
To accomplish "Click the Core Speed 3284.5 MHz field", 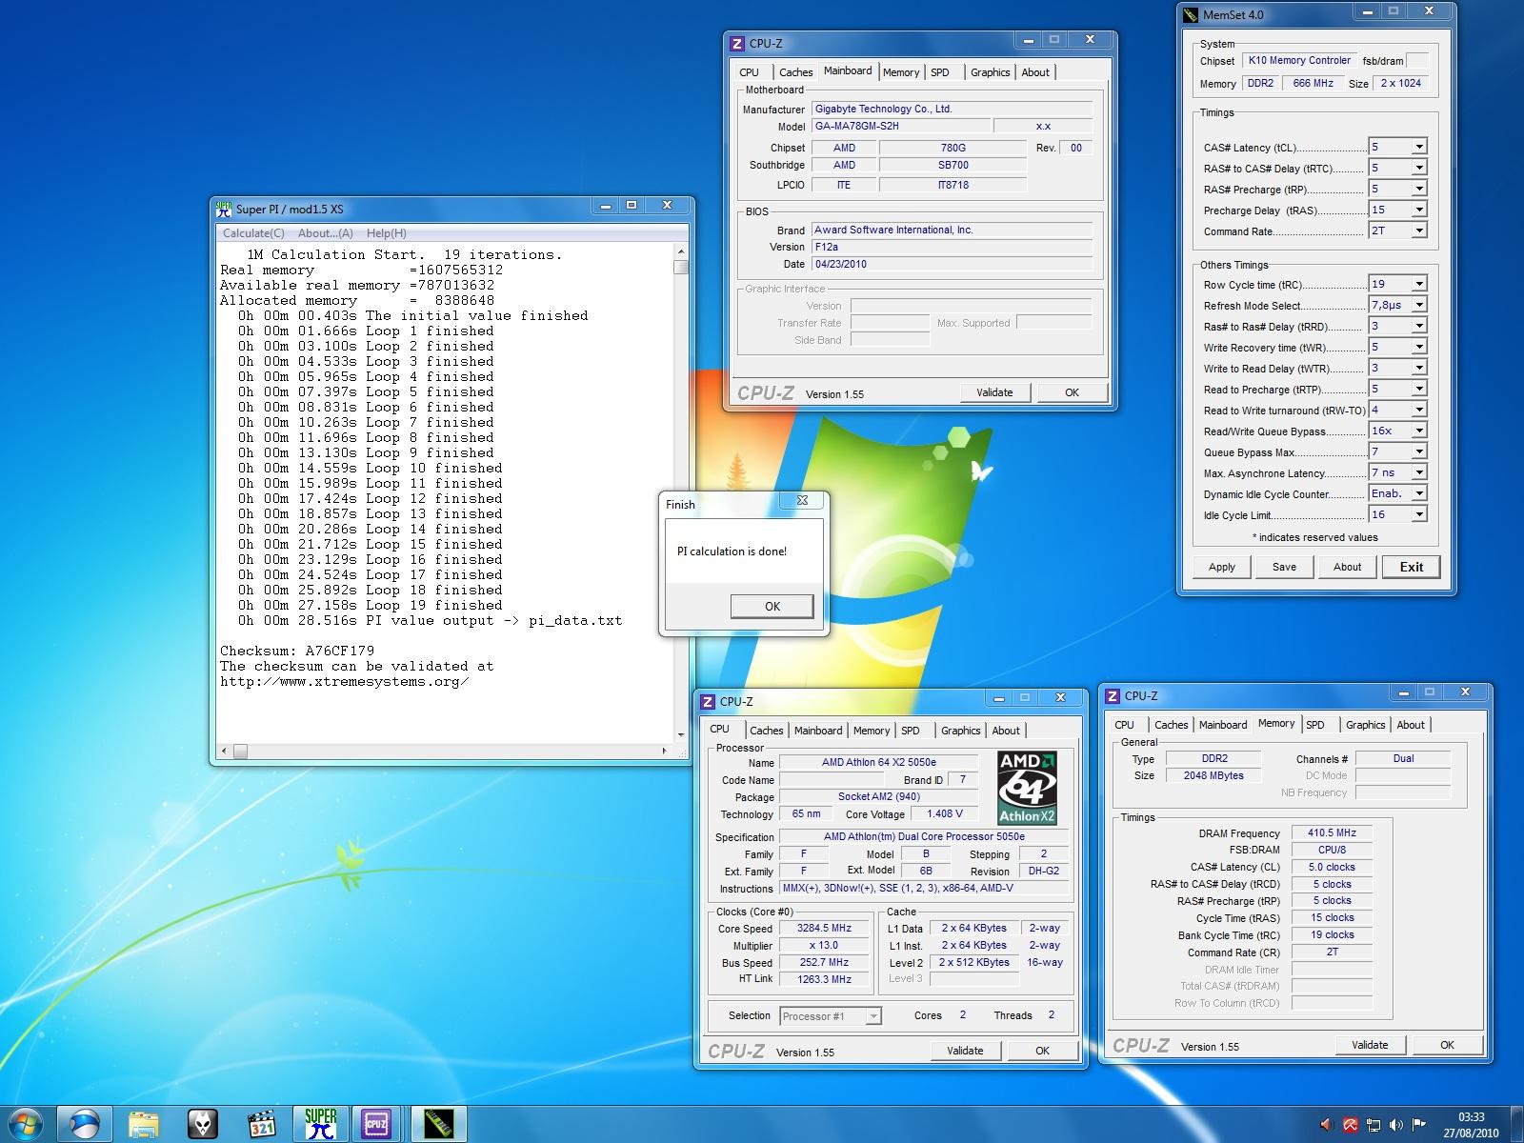I will pyautogui.click(x=825, y=929).
